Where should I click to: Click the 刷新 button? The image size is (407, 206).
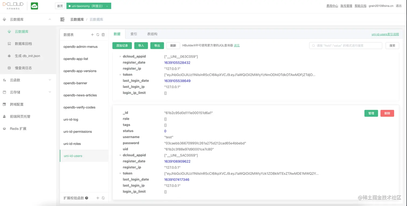(x=173, y=46)
